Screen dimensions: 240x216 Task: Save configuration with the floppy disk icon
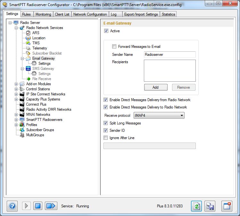pos(210,206)
